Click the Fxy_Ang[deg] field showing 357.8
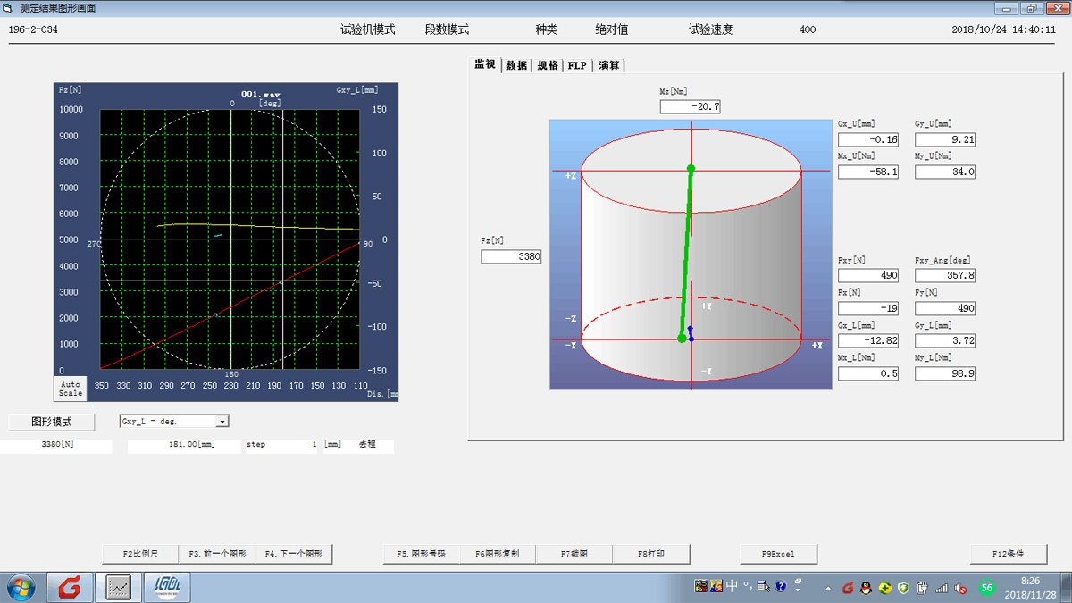Image resolution: width=1072 pixels, height=603 pixels. (945, 275)
